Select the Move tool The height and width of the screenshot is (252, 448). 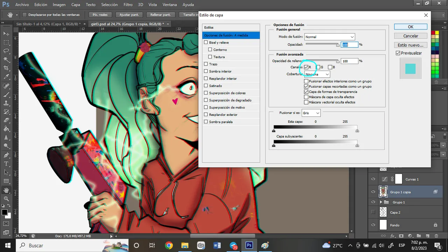click(x=6, y=34)
